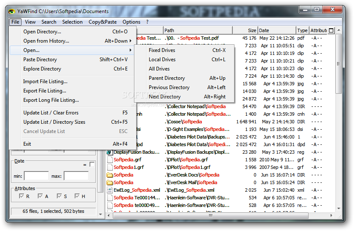
Task: Click file icon of Softpedia Te000144 row
Action: coord(110,198)
